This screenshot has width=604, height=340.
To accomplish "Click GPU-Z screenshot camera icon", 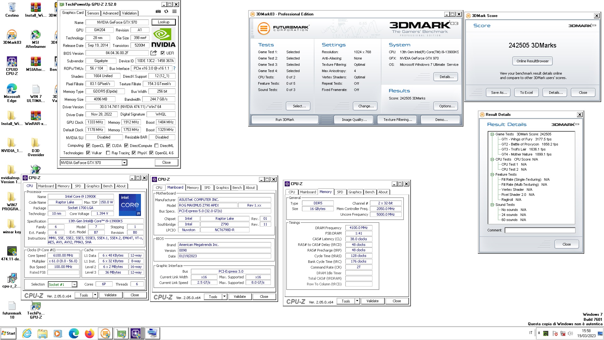I will click(x=158, y=12).
